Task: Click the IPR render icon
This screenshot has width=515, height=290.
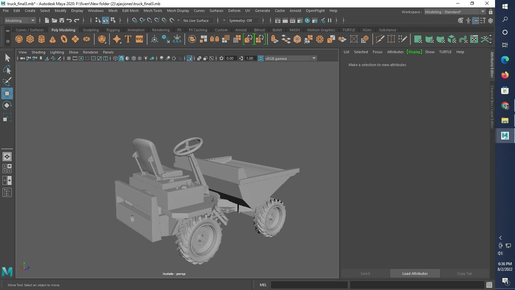Action: [293, 21]
